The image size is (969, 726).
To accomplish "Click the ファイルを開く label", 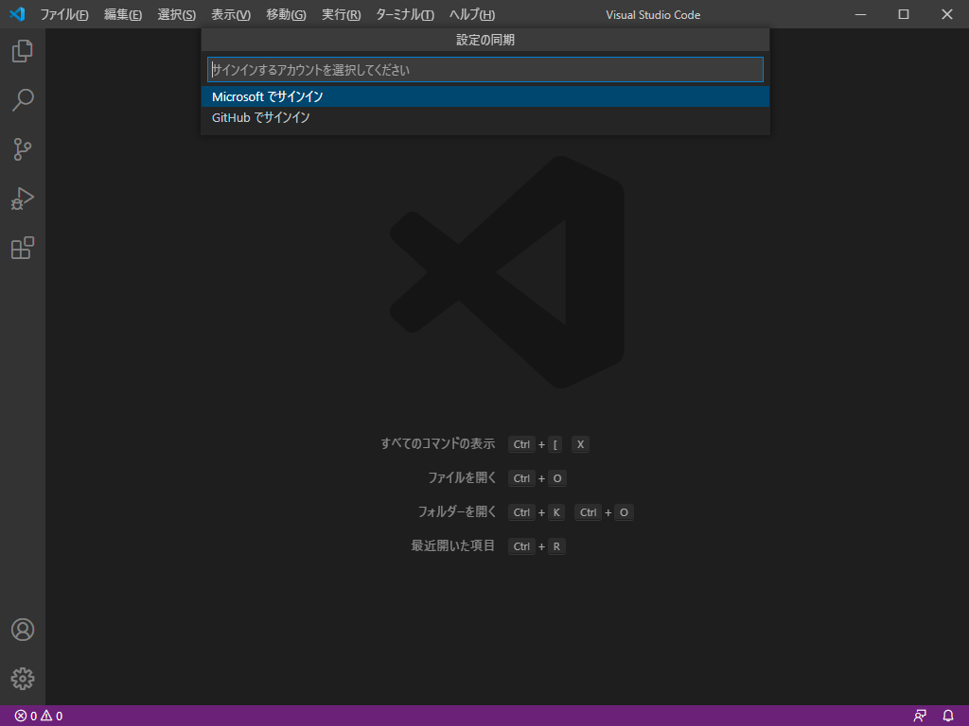I will pos(462,477).
